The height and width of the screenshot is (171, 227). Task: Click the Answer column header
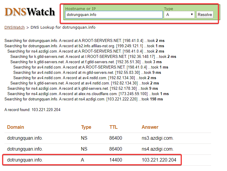pos(150,127)
